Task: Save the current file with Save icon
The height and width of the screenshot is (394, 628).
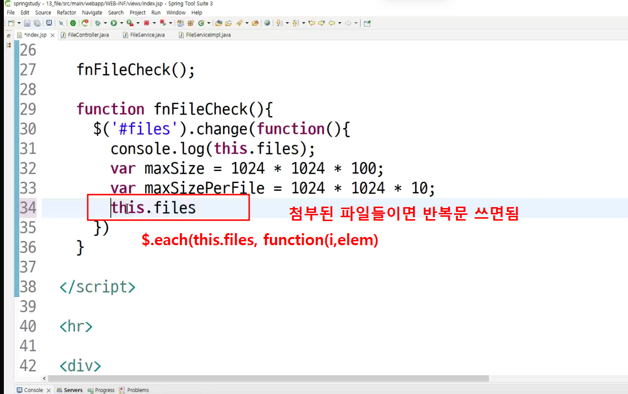Action: click(27, 23)
